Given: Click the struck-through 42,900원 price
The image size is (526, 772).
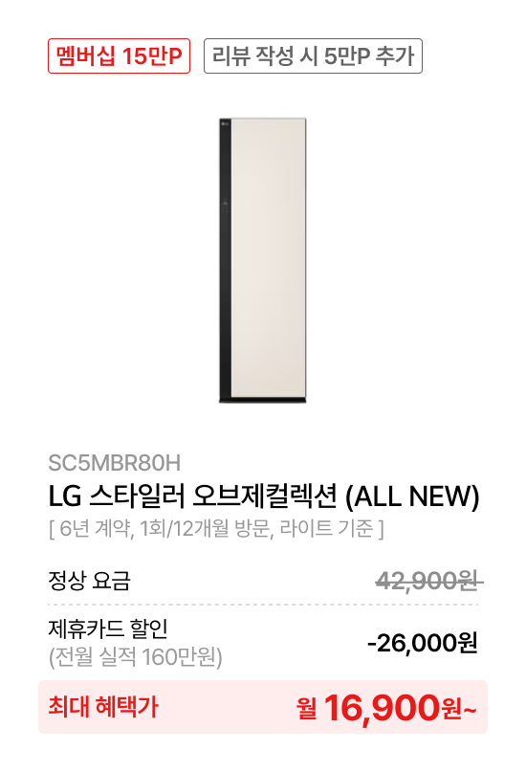Looking at the screenshot, I should (427, 581).
